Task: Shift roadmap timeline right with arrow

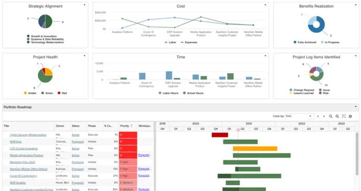Action: tap(324, 116)
